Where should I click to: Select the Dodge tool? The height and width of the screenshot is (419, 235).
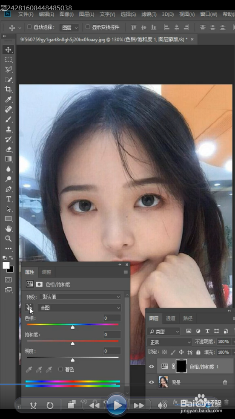click(x=8, y=179)
